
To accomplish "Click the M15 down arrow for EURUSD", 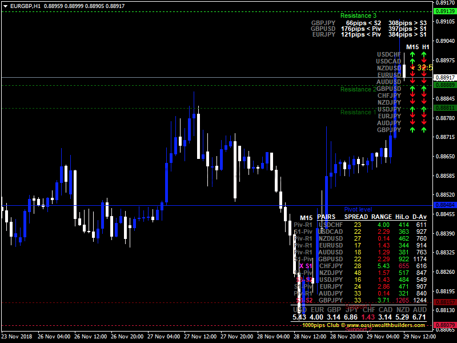I will point(412,75).
